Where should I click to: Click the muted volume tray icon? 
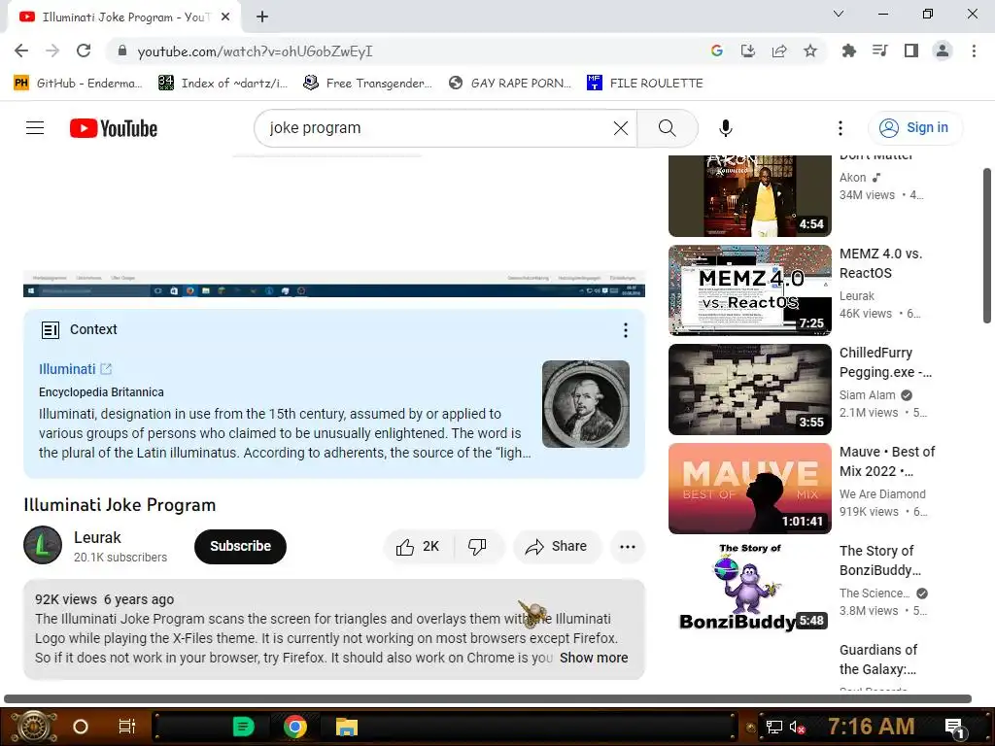[x=797, y=727]
